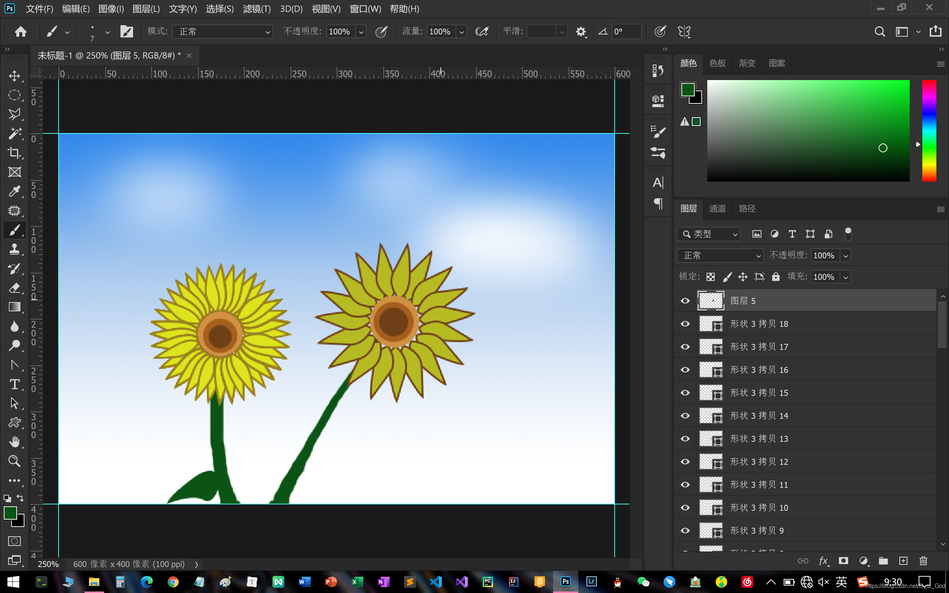Toggle the layer filter on/off switch
The height and width of the screenshot is (593, 949).
pos(848,234)
